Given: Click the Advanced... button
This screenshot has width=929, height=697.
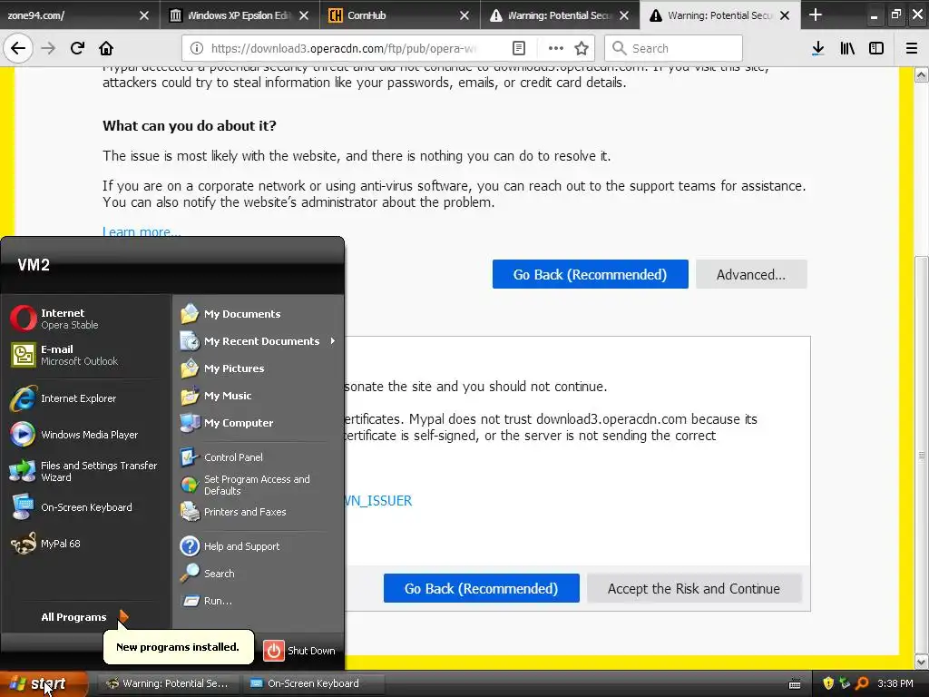Looking at the screenshot, I should pos(751,274).
